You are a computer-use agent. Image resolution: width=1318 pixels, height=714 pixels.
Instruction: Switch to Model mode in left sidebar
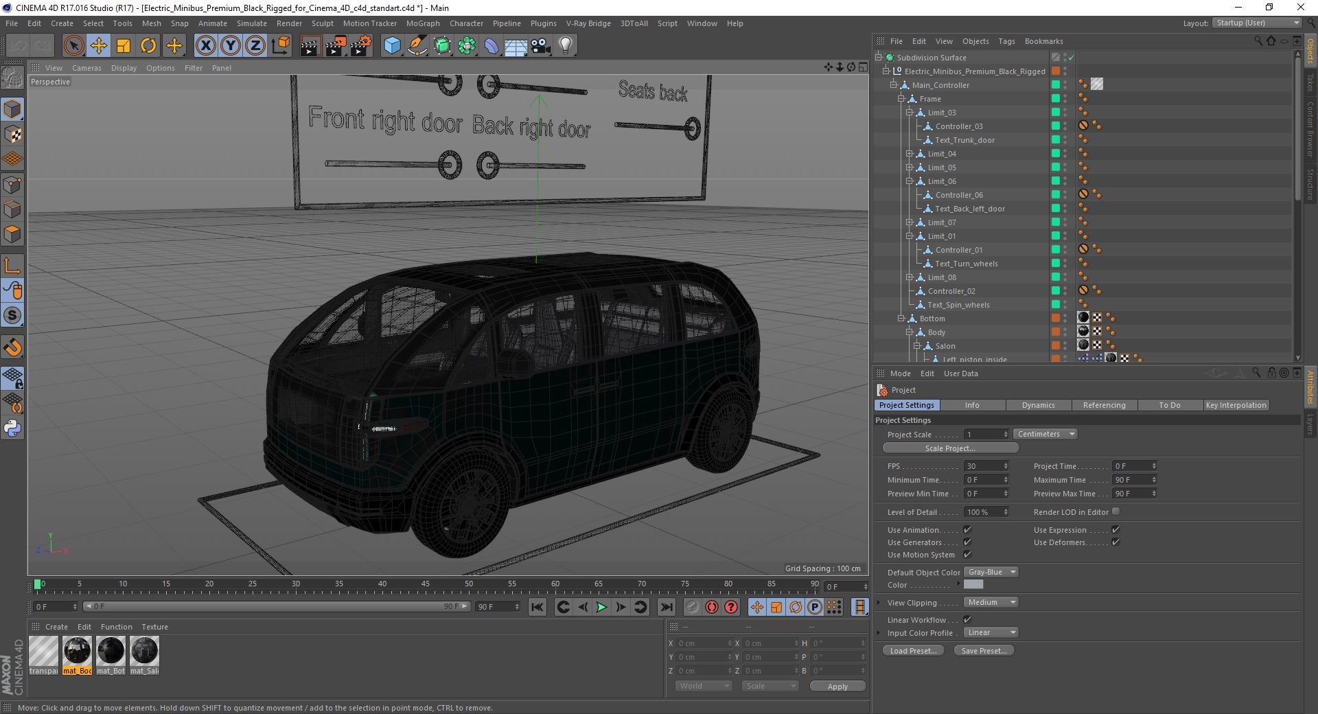(12, 109)
